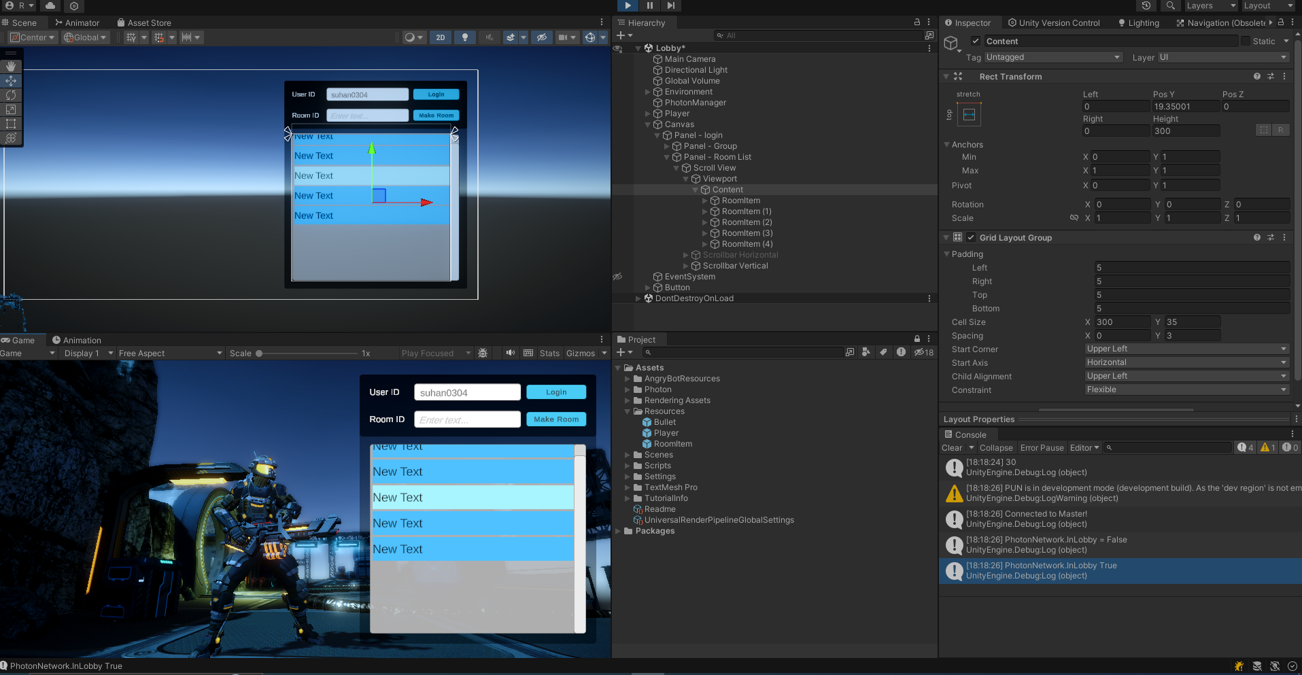This screenshot has height=675, width=1302.
Task: Click the Collapse button in Console
Action: [x=996, y=448]
